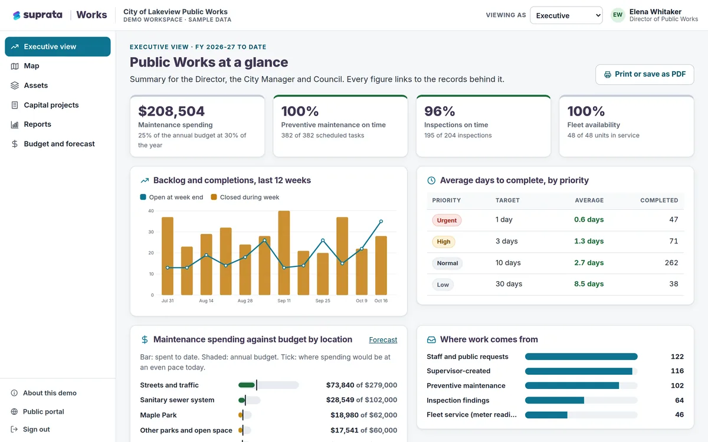708x442 pixels.
Task: Open the Preventive maintenance on time card
Action: pyautogui.click(x=340, y=126)
